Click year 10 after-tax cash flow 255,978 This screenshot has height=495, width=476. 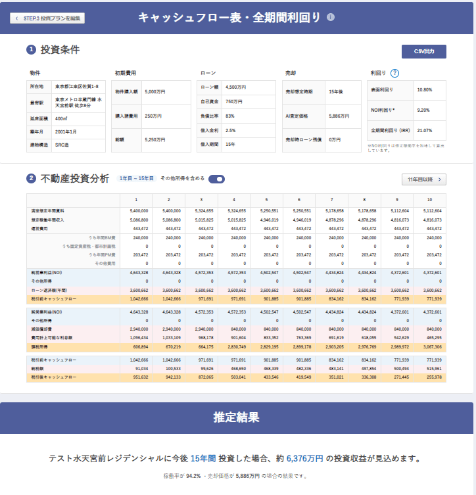[434, 377]
